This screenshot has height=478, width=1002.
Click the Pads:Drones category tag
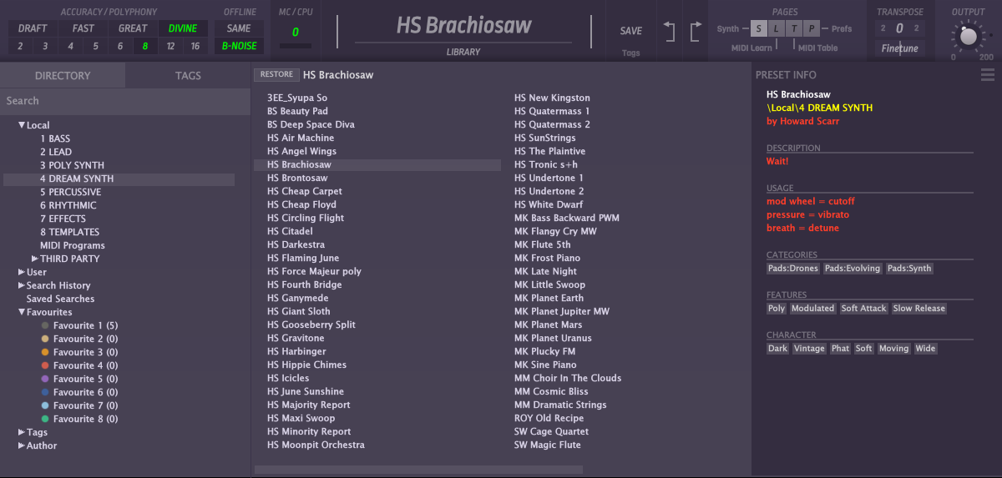[793, 269]
